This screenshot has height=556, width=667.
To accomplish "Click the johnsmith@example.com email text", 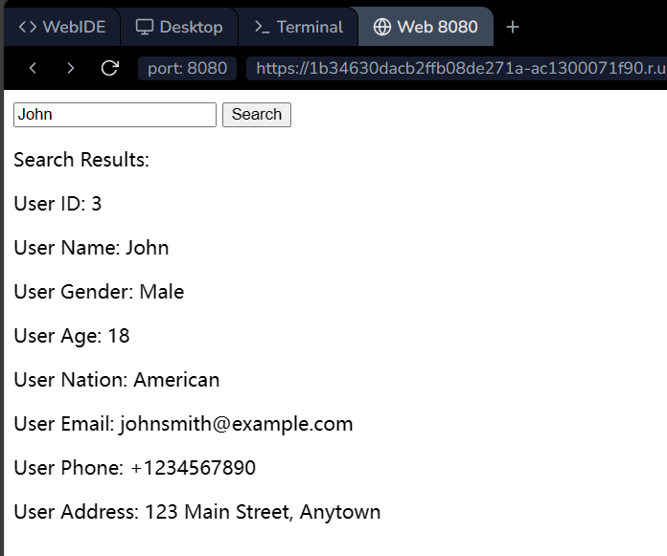I will pos(236,424).
